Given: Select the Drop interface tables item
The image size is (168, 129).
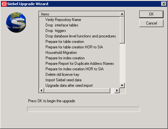Looking at the screenshot, I should click(x=62, y=25).
